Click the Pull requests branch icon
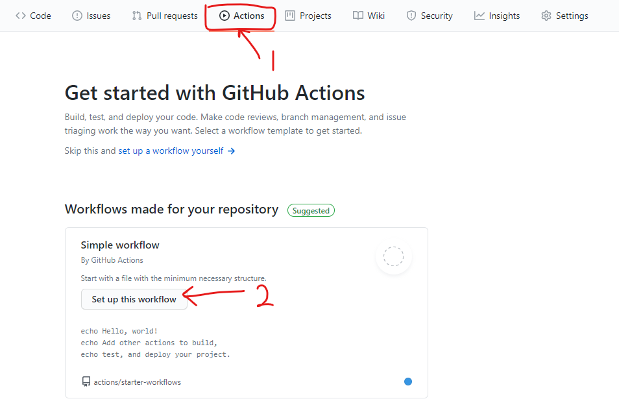The height and width of the screenshot is (414, 619). 137,16
